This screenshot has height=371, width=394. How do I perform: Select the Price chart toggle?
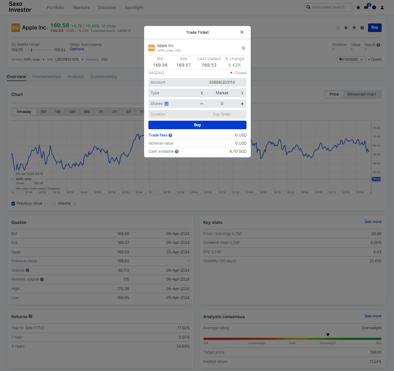(x=334, y=94)
